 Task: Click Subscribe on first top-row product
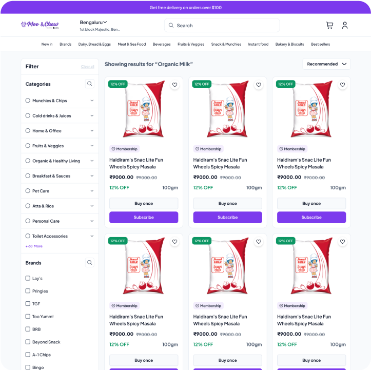coord(144,217)
